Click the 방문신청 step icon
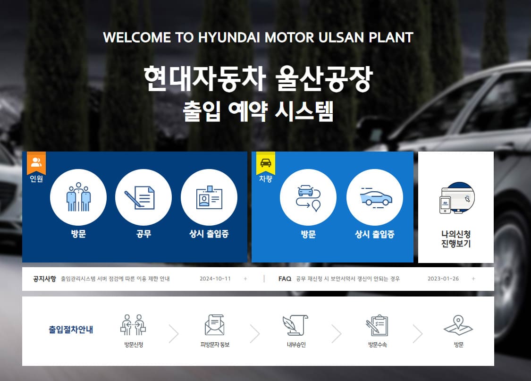This screenshot has width=531, height=381. pyautogui.click(x=133, y=323)
